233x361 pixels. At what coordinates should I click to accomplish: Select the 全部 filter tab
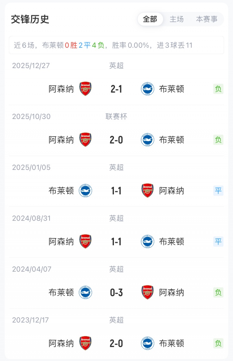click(x=150, y=19)
